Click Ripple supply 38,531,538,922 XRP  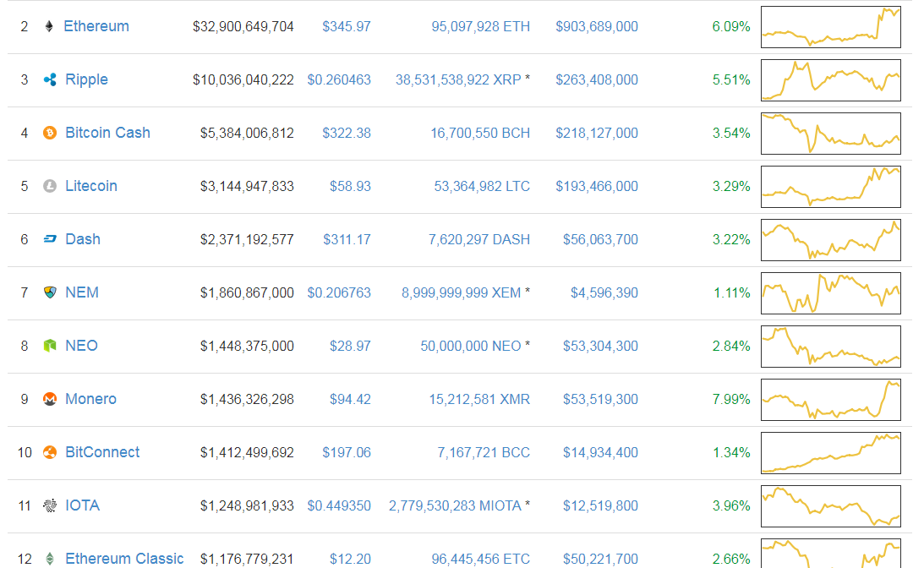[x=458, y=79]
